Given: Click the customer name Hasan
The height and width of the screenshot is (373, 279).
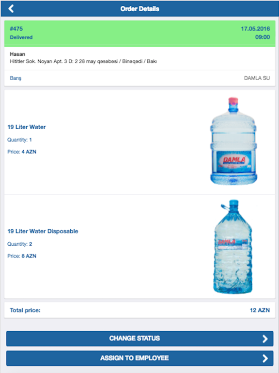Looking at the screenshot, I should (17, 54).
